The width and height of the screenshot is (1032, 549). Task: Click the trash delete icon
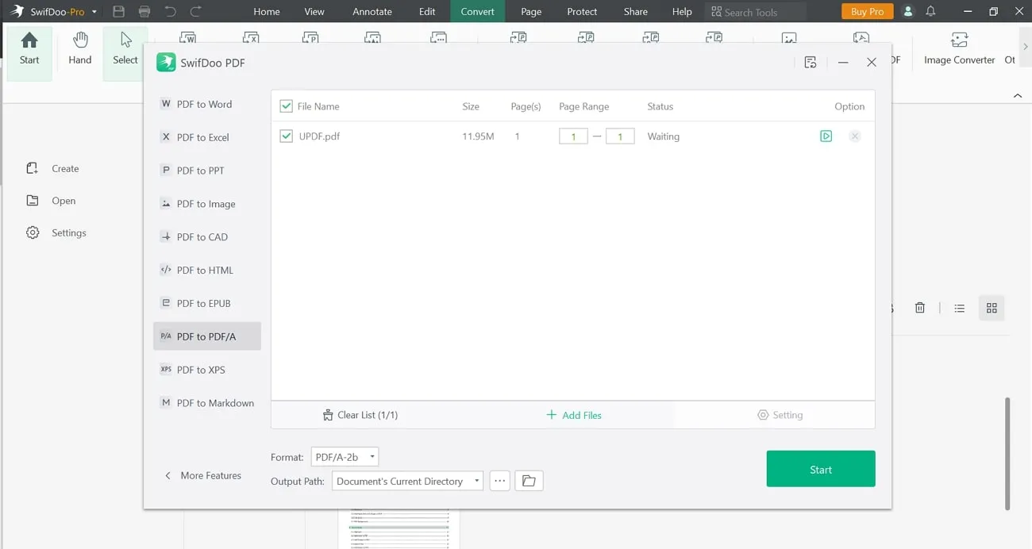pos(919,308)
